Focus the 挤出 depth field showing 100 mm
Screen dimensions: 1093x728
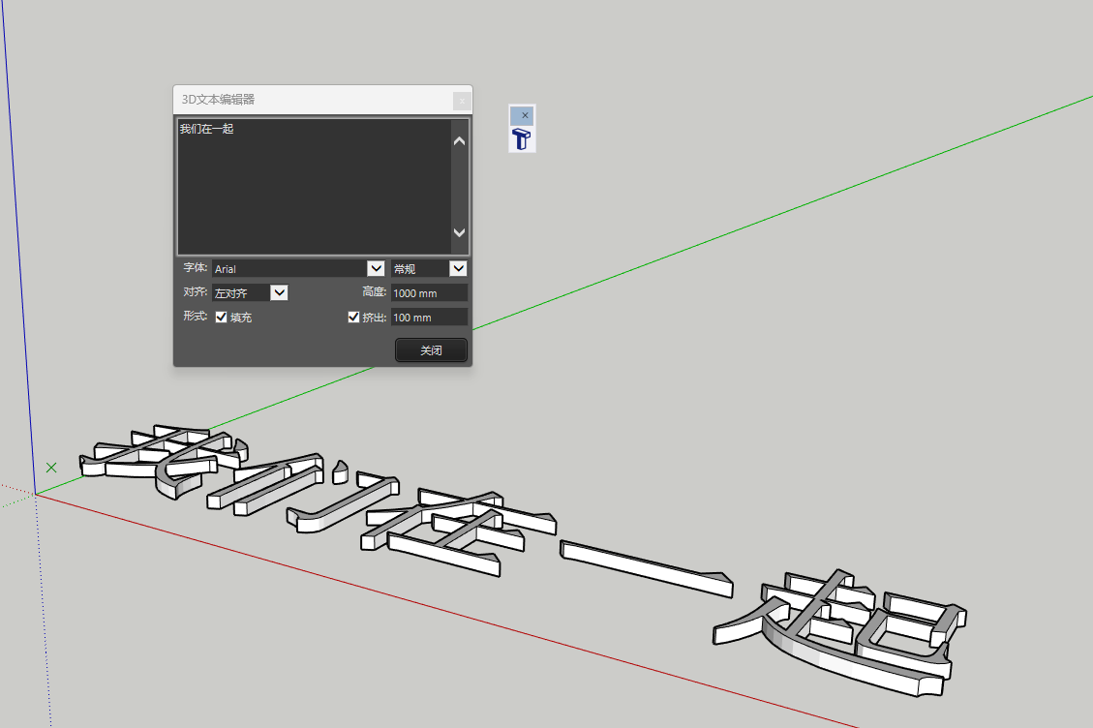(429, 317)
